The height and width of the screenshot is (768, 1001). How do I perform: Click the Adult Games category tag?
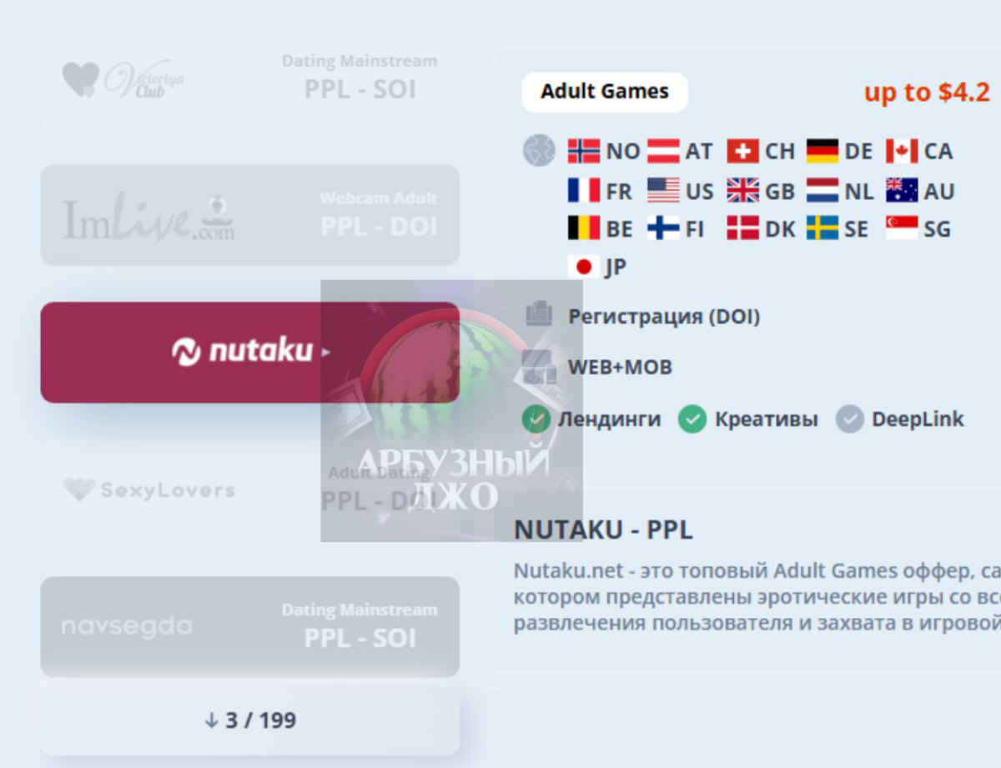point(605,92)
